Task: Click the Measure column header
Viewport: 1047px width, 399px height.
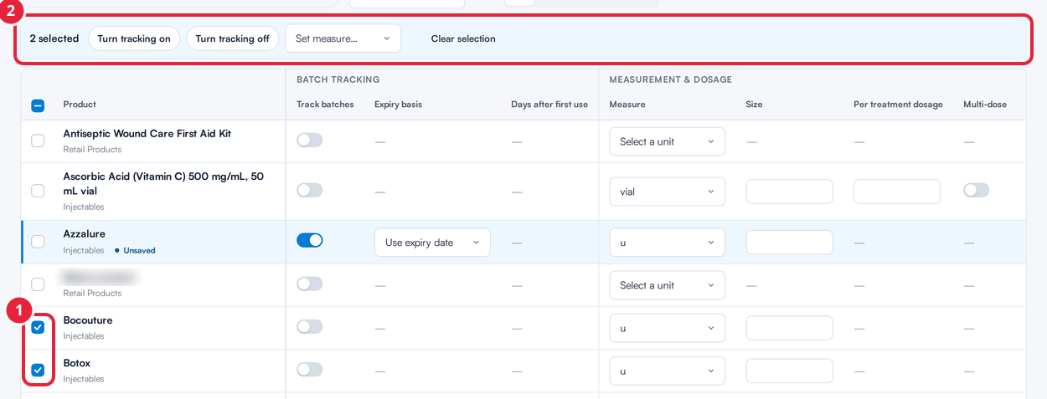Action: click(627, 105)
